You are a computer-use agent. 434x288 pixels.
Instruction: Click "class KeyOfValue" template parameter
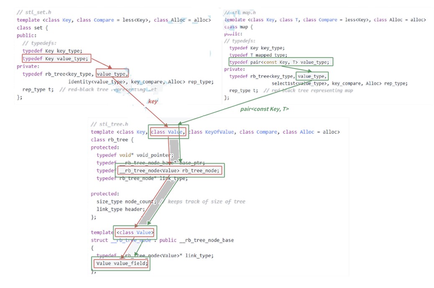click(x=211, y=132)
